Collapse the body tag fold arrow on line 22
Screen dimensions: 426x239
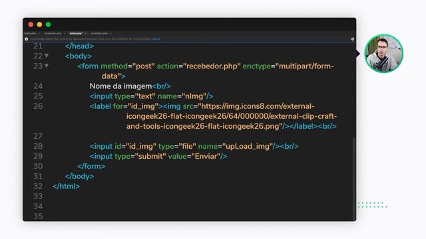(47, 56)
